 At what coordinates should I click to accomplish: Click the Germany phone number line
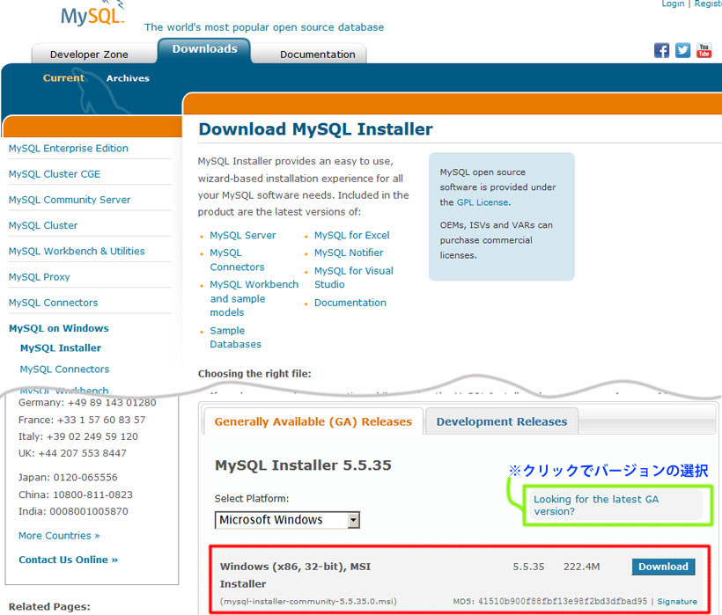click(x=87, y=402)
